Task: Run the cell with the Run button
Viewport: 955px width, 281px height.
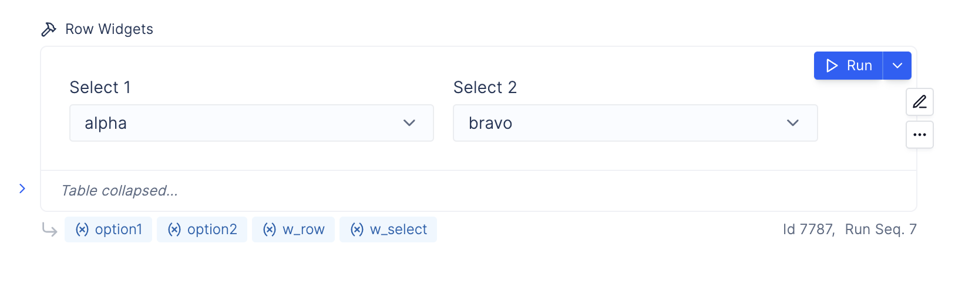Action: tap(848, 66)
